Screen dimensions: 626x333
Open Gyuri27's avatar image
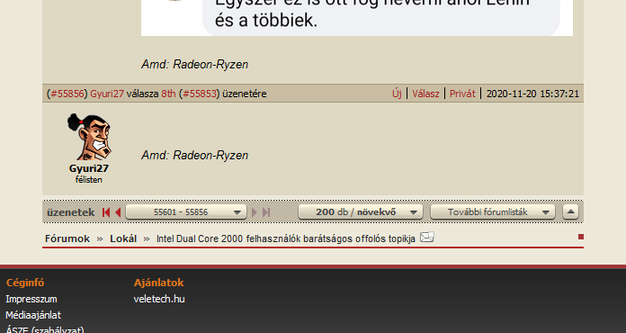(x=89, y=137)
